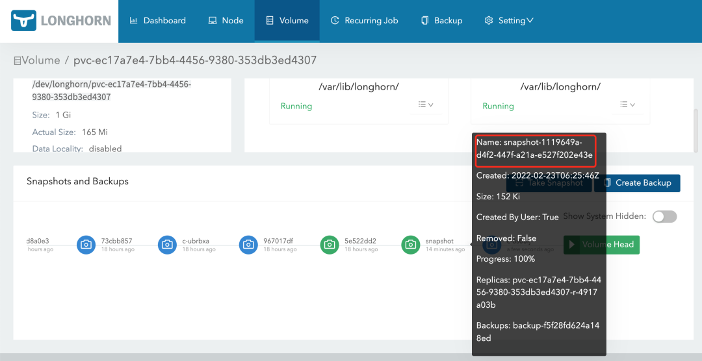Expand the first replica's options dropdown
This screenshot has height=361, width=702.
tap(426, 105)
